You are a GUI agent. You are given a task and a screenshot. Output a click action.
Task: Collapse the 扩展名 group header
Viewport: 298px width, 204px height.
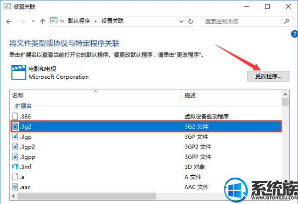23,106
